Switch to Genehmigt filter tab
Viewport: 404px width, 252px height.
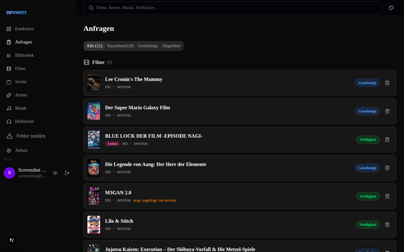point(148,46)
